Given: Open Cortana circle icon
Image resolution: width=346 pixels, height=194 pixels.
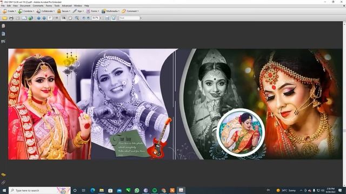Looking at the screenshot, I should tap(75, 190).
